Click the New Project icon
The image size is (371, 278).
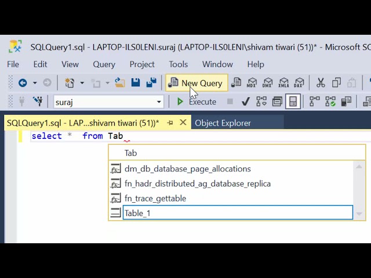(70, 83)
